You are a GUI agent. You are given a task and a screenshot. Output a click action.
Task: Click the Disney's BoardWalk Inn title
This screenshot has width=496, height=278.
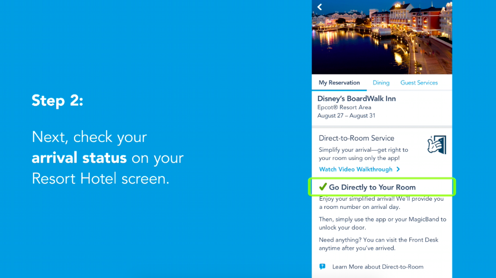tap(356, 99)
